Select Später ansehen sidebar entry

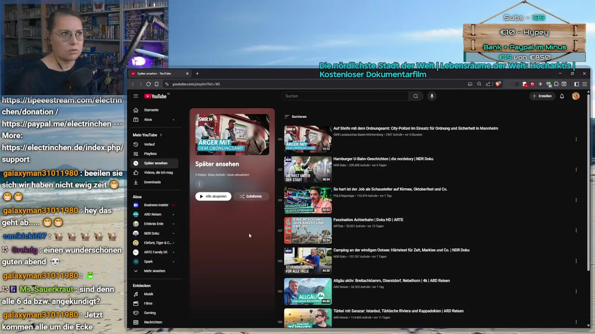click(x=154, y=163)
